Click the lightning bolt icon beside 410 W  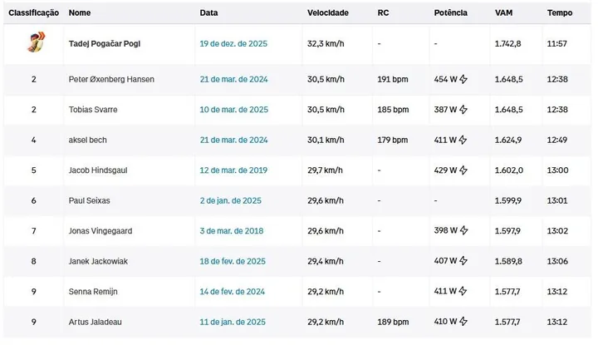coord(463,322)
